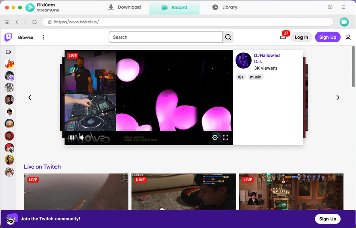Viewport: 356px width, 228px height.
Task: Click the 3K viewers text
Action: click(x=265, y=68)
